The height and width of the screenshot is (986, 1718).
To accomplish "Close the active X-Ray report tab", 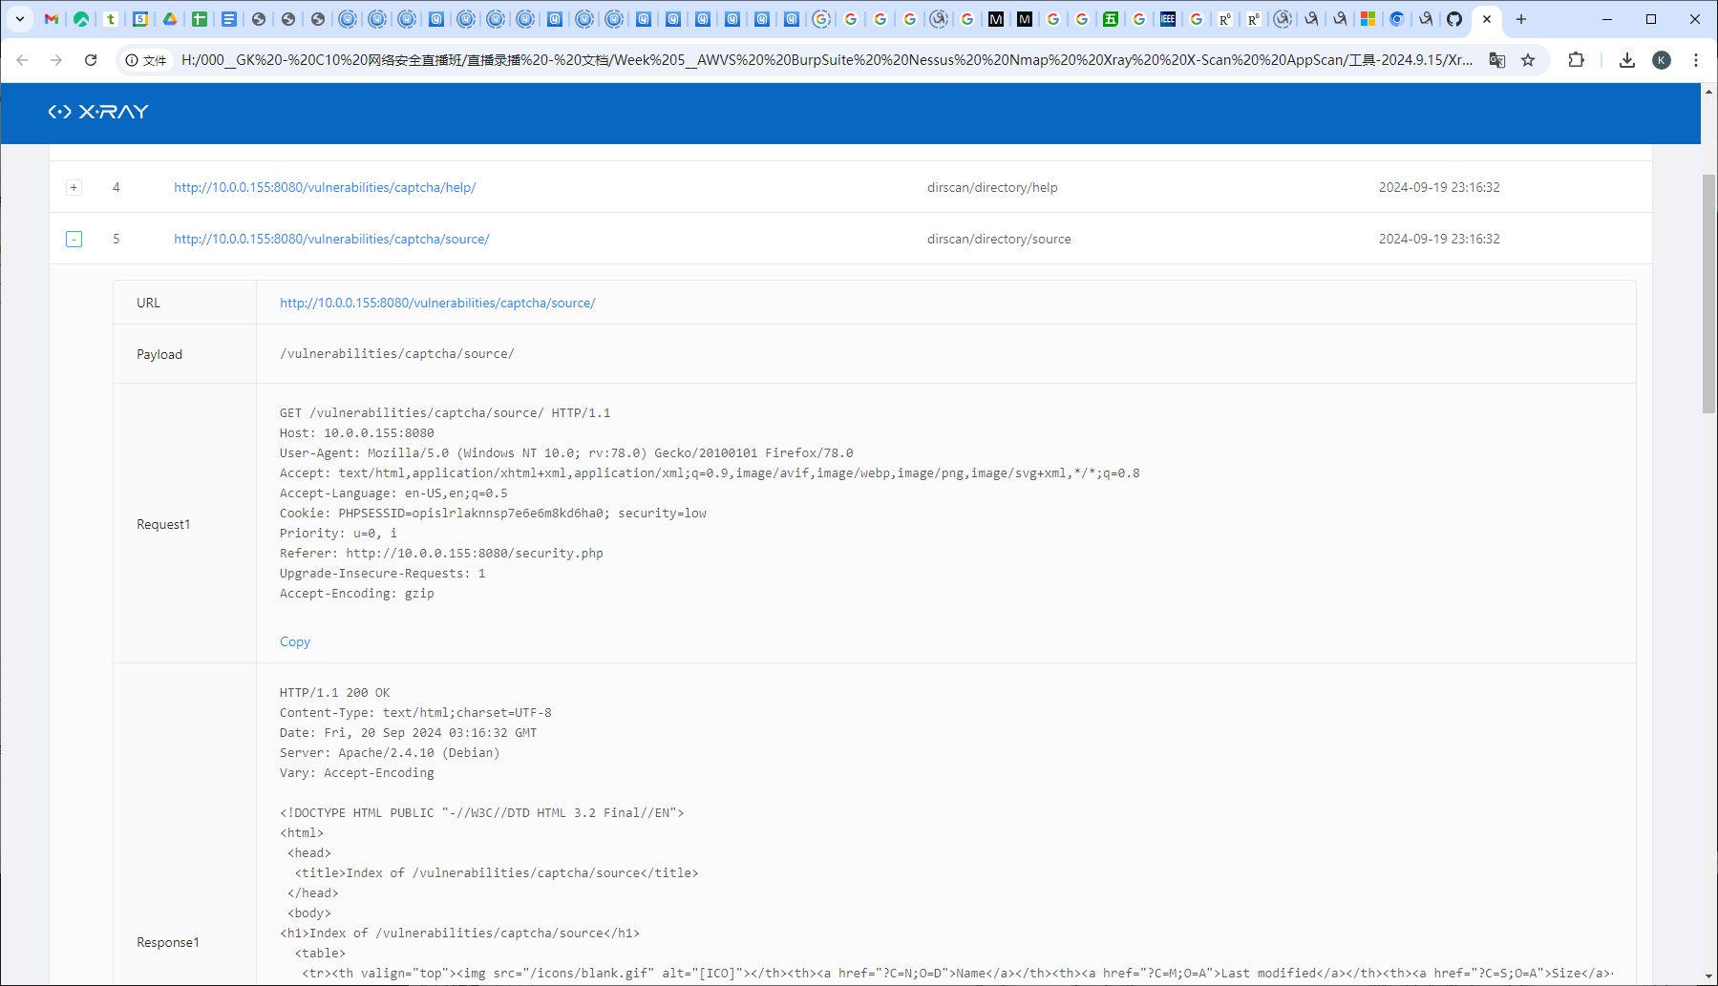I will pyautogui.click(x=1487, y=19).
